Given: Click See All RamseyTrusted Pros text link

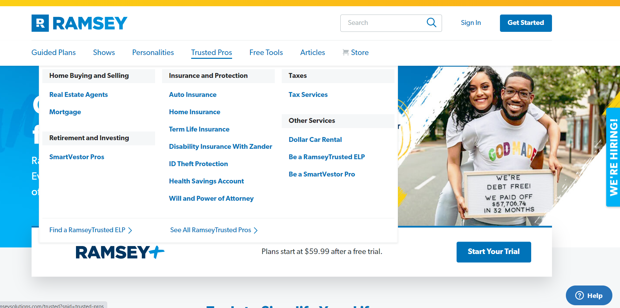Looking at the screenshot, I should click(211, 230).
